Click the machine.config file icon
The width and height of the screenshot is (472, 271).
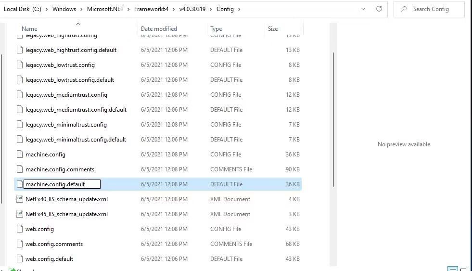[20, 155]
